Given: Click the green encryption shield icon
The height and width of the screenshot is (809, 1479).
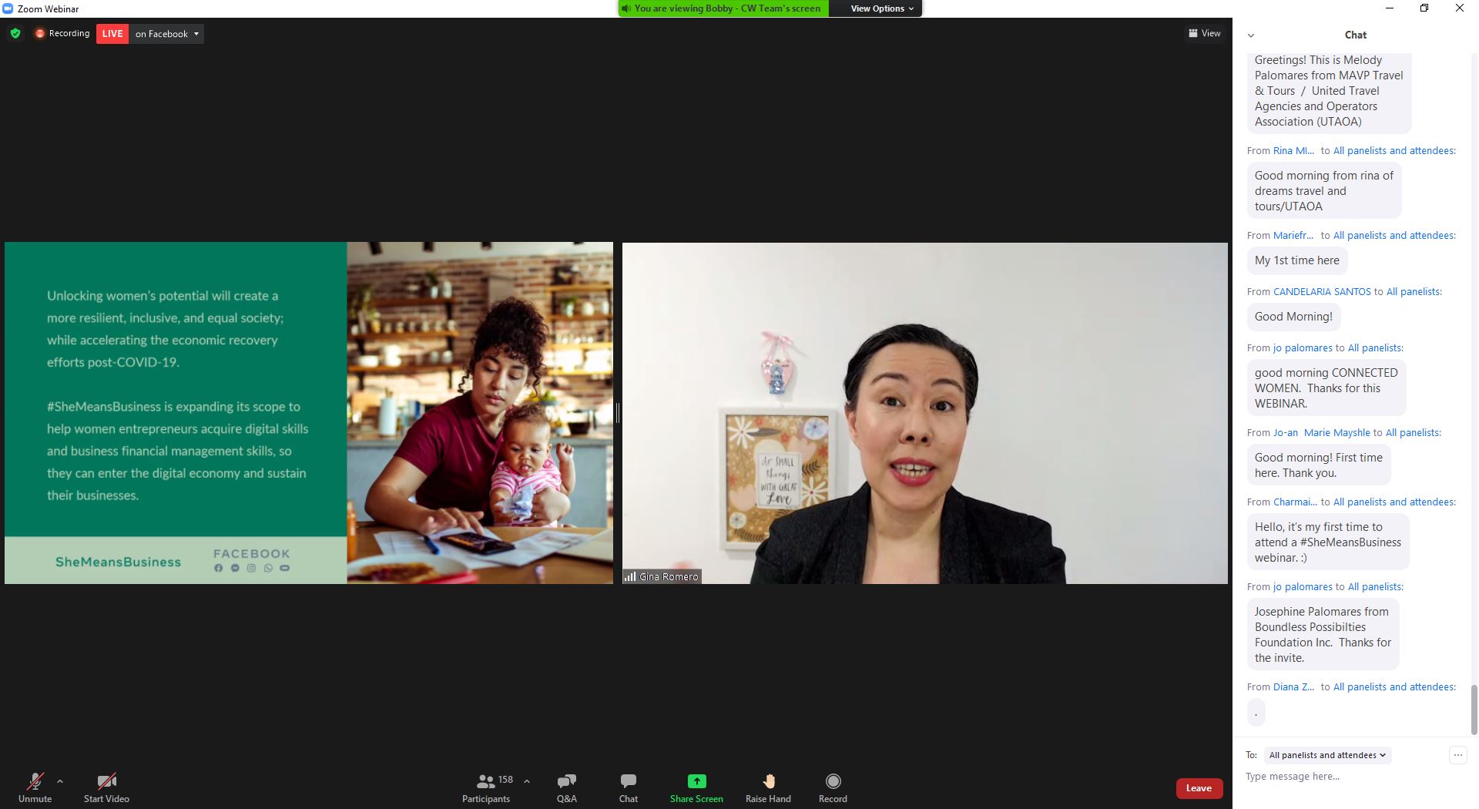Looking at the screenshot, I should (15, 33).
